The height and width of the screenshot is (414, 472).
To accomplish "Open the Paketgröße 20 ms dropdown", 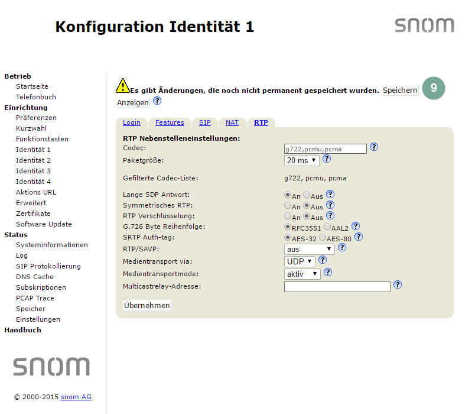I will click(x=301, y=160).
